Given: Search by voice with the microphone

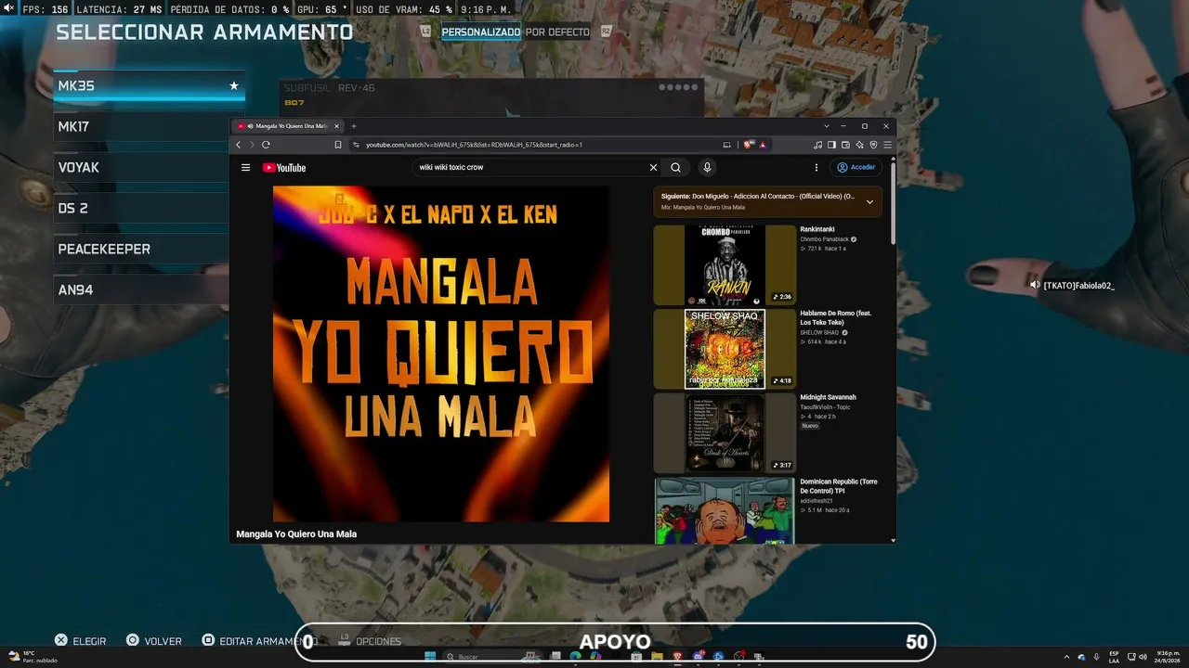Looking at the screenshot, I should click(707, 168).
